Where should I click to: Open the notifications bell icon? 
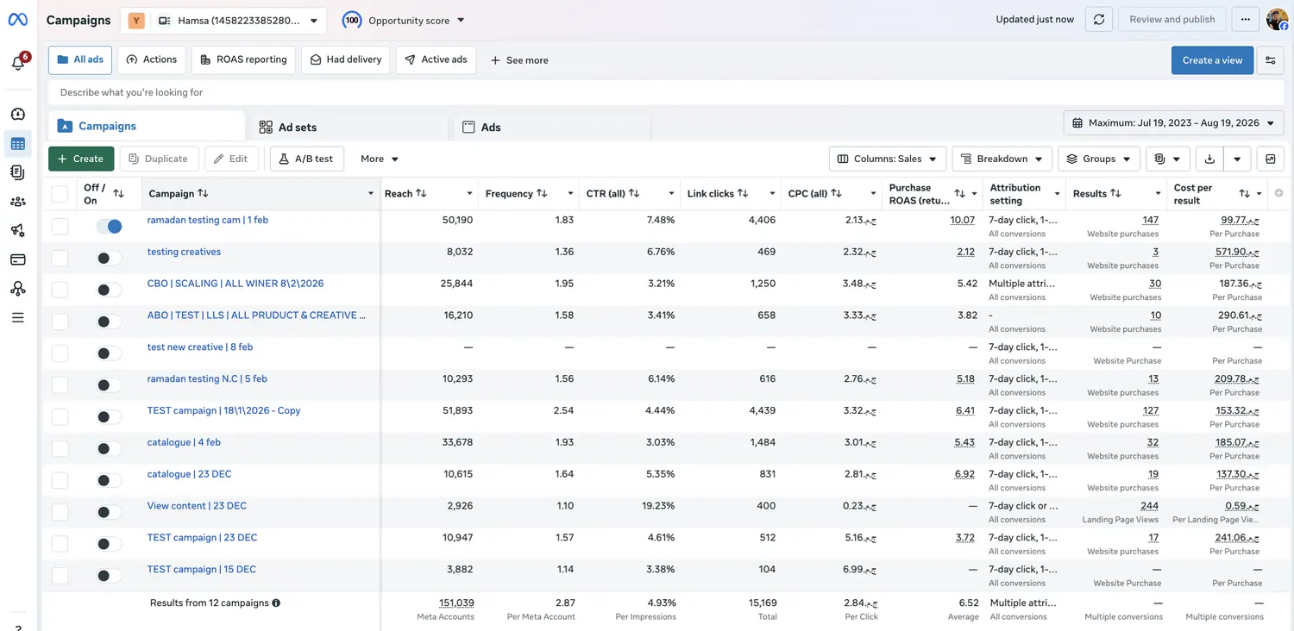(17, 63)
